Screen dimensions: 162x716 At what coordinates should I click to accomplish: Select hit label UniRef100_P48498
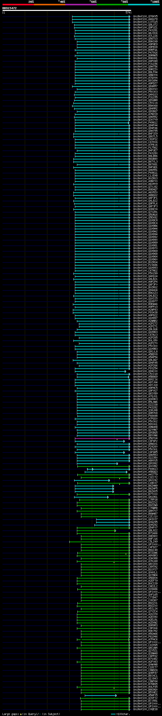click(145, 416)
